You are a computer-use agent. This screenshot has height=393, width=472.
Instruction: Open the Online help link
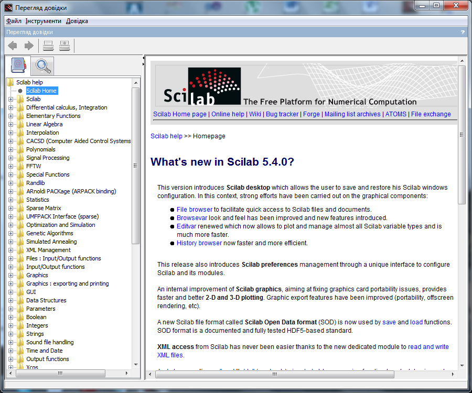tap(228, 114)
